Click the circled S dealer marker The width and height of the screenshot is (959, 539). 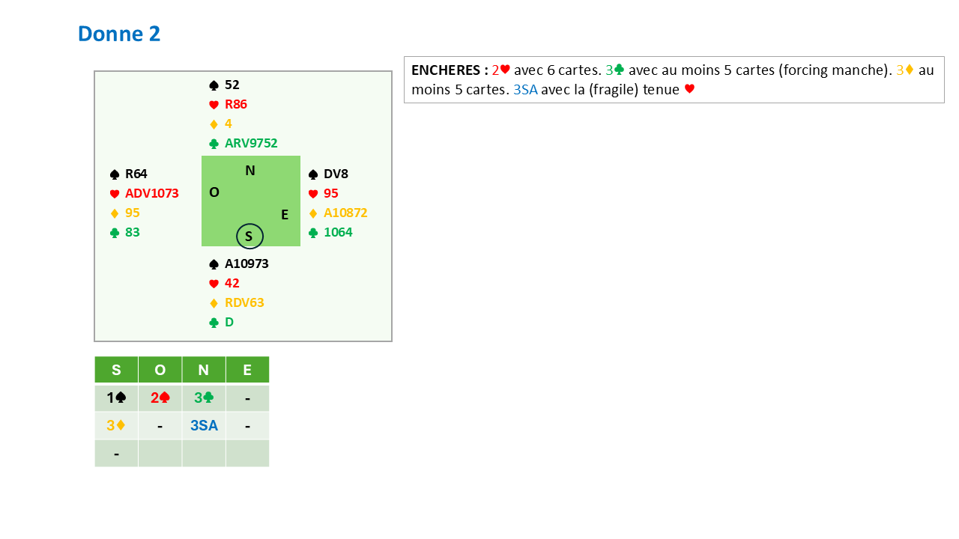coord(249,237)
